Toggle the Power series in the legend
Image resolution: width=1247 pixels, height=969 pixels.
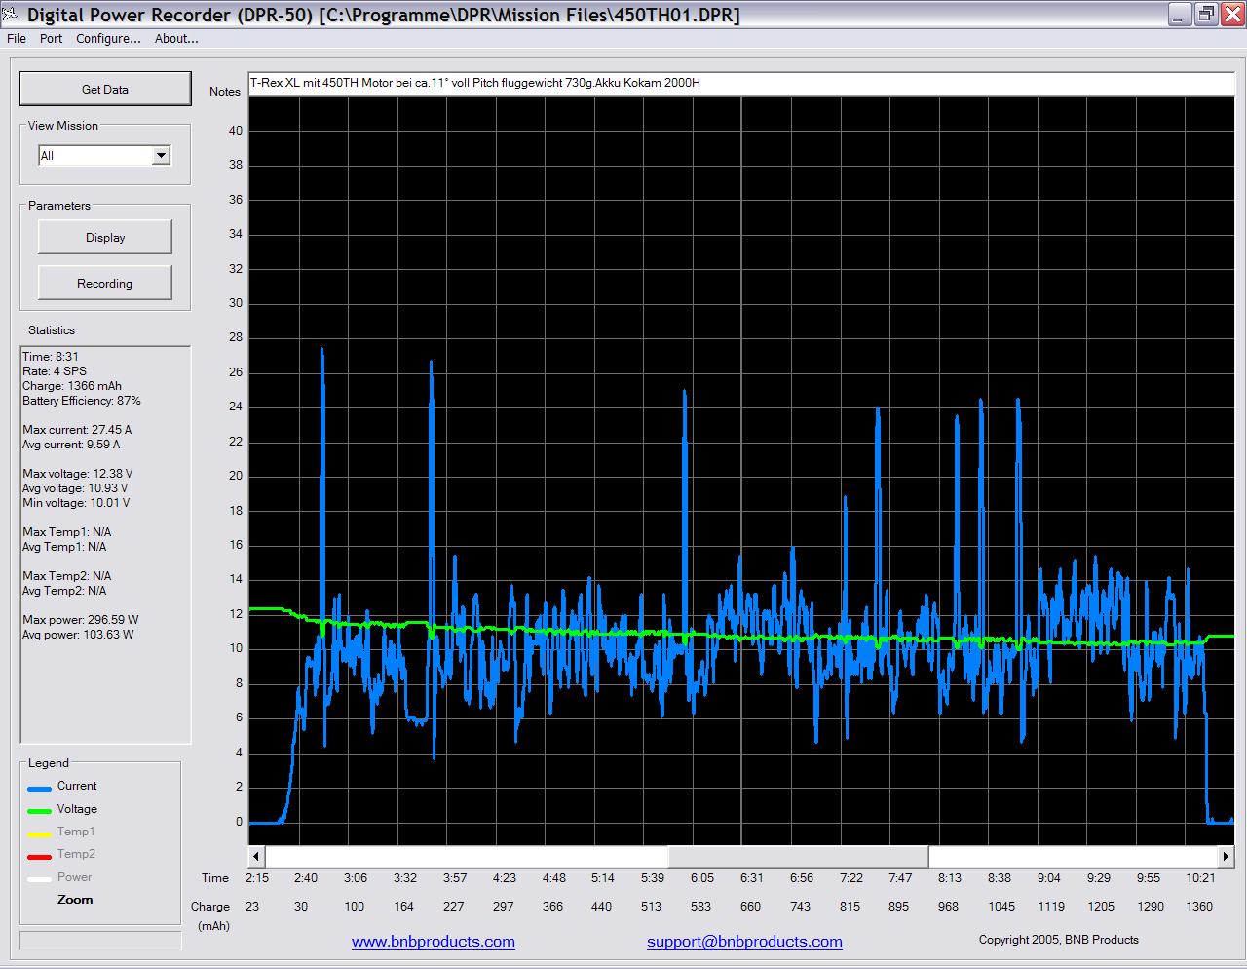[74, 877]
